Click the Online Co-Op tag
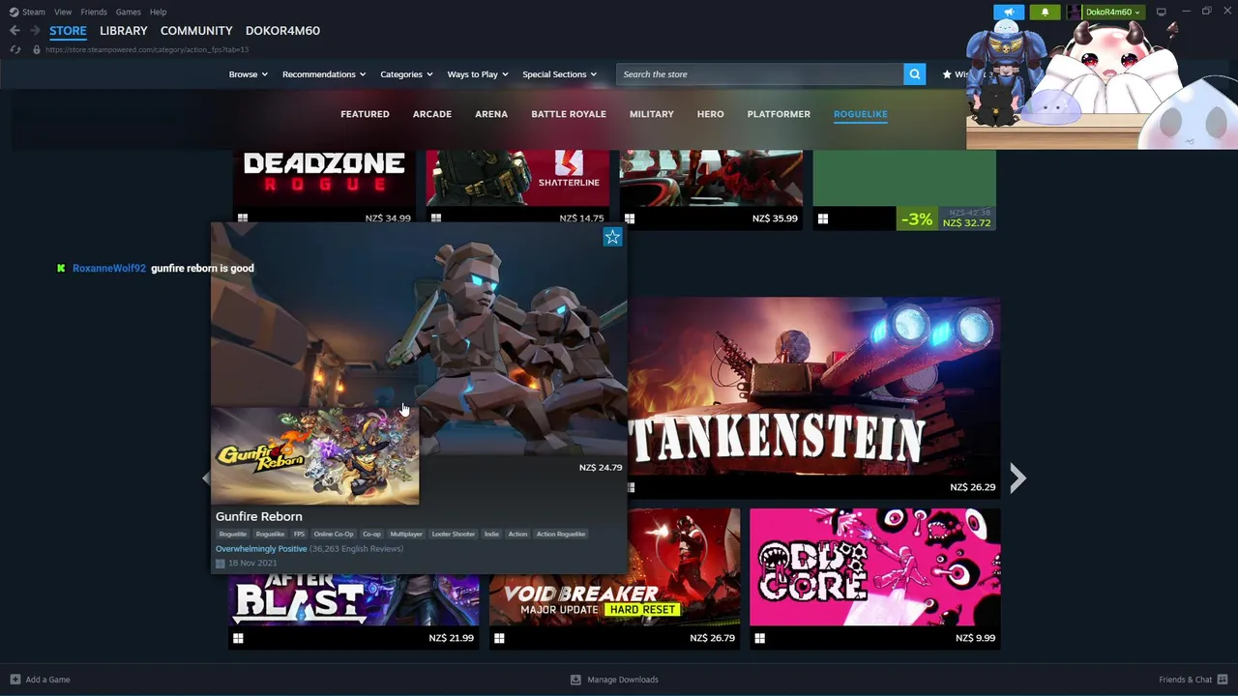This screenshot has height=696, width=1238. [x=334, y=534]
